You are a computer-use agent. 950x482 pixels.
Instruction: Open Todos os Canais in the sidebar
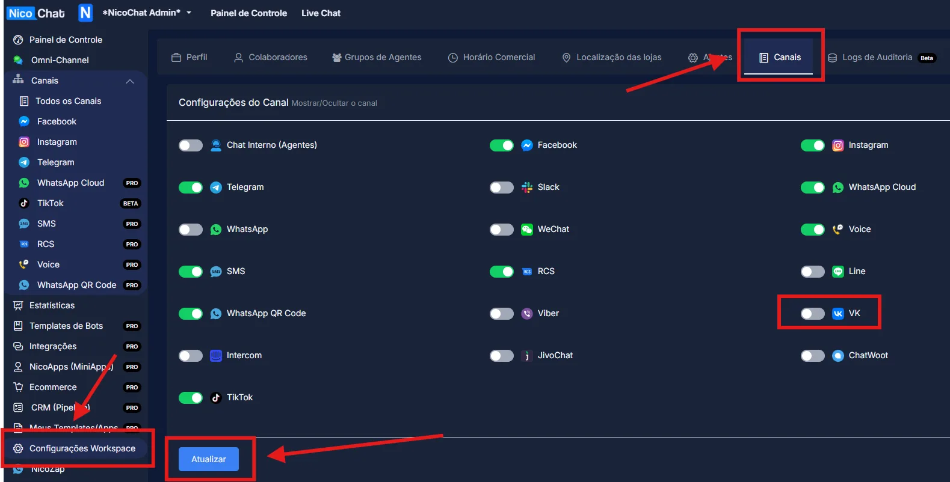(68, 101)
